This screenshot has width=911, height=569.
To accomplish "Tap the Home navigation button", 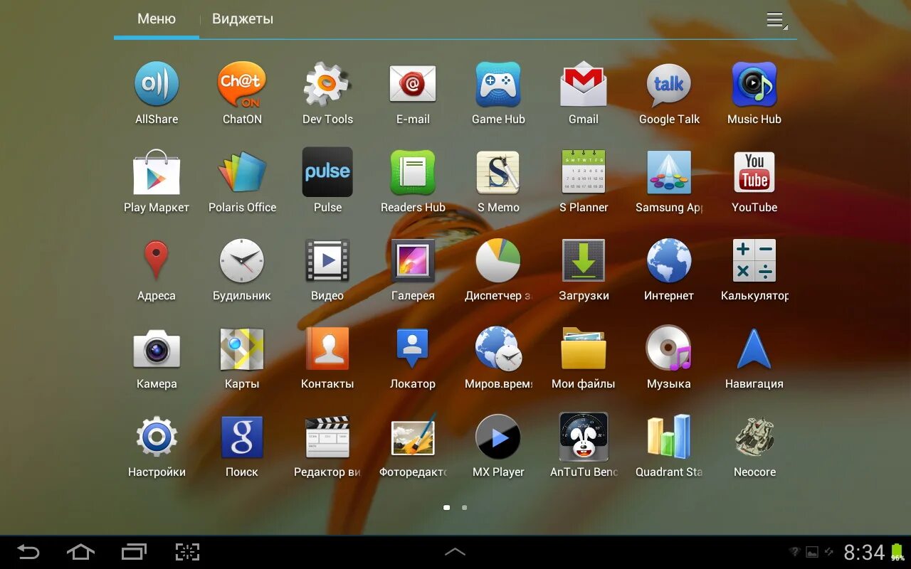I will [x=80, y=552].
